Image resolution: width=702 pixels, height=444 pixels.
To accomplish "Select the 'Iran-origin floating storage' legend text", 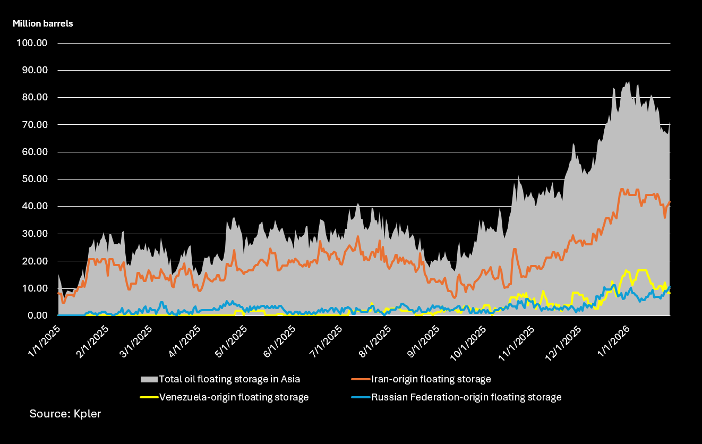I will (431, 379).
